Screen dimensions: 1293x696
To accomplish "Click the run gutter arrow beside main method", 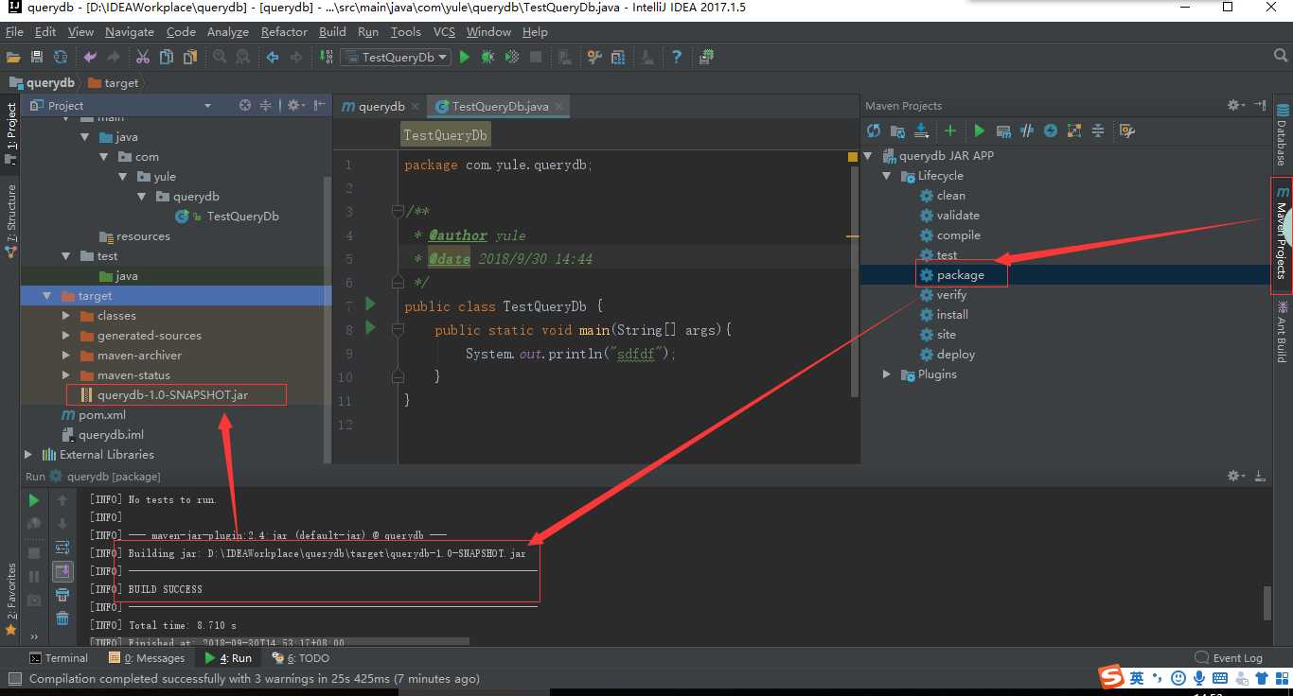I will click(370, 328).
